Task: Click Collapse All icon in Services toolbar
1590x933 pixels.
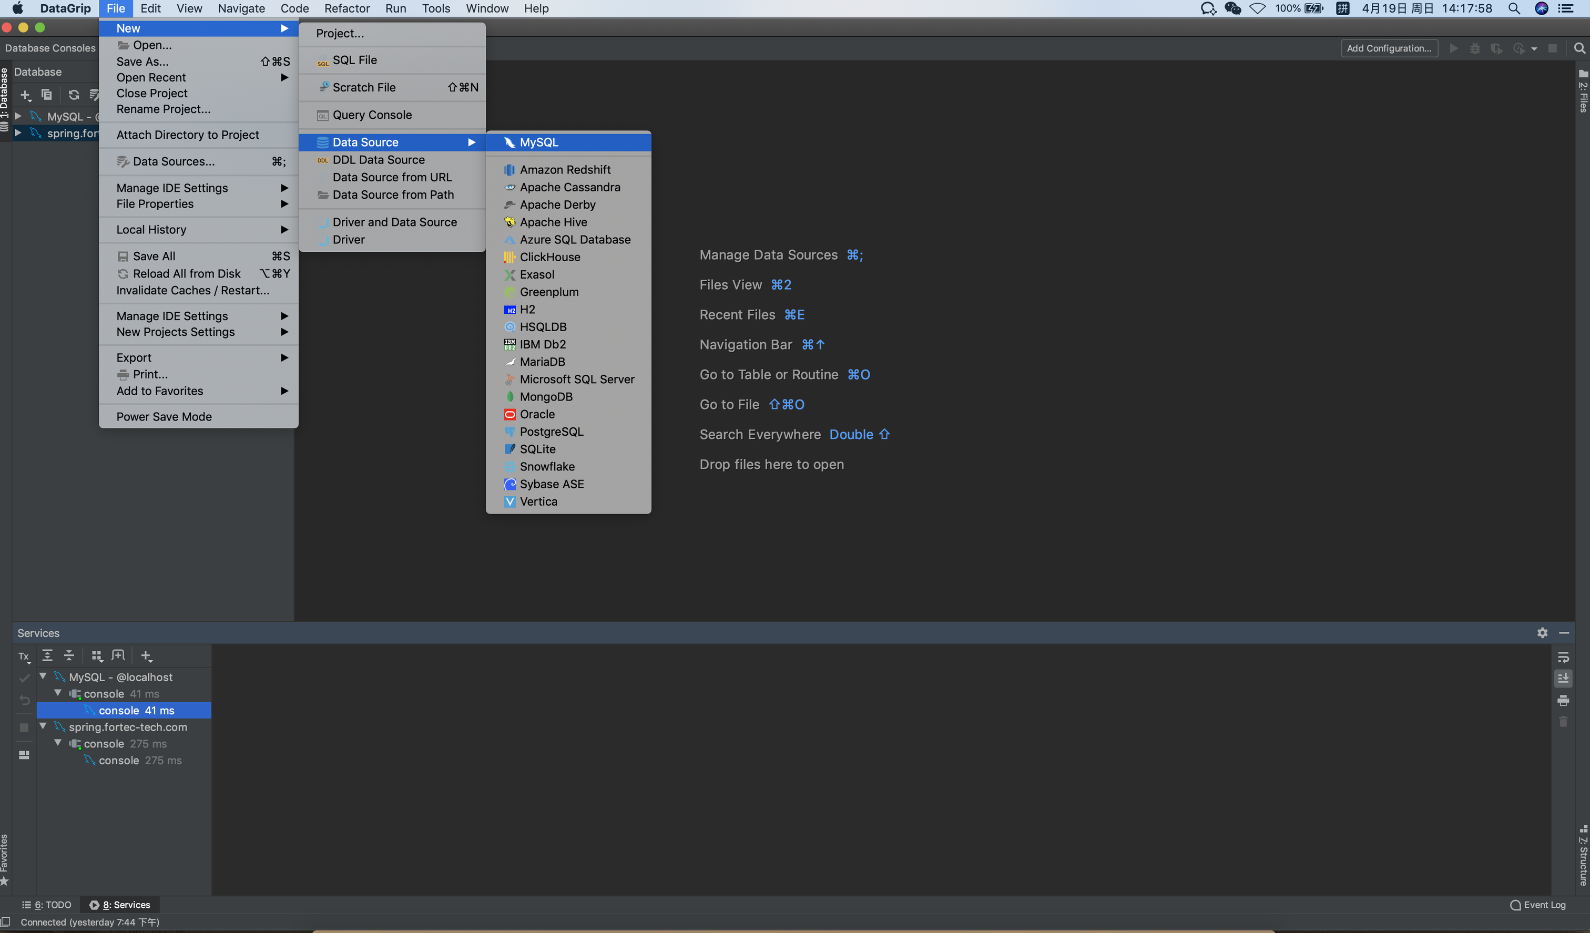Action: [69, 655]
